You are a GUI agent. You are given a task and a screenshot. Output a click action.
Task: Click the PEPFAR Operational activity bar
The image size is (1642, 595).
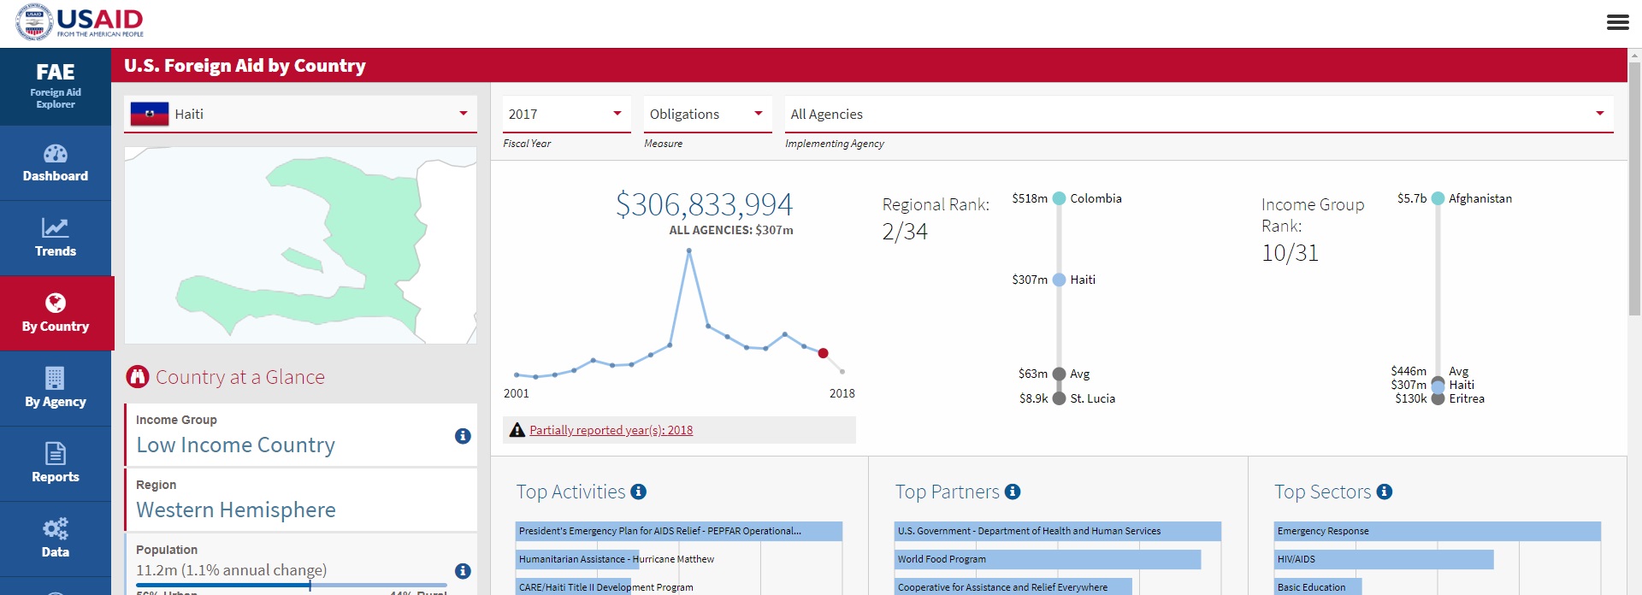click(x=678, y=531)
